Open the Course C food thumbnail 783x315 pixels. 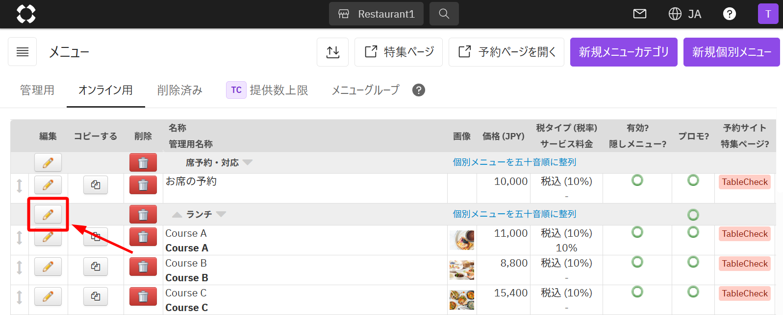pos(462,300)
